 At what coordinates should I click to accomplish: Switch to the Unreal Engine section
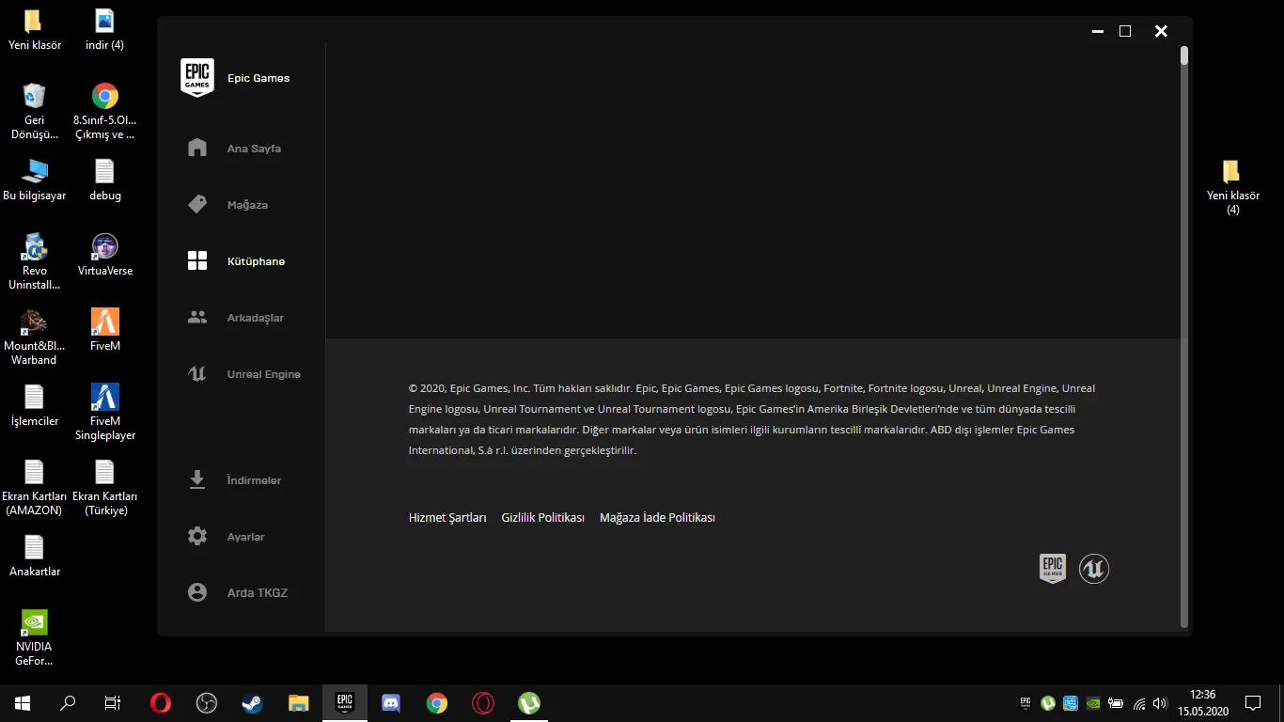[244, 374]
